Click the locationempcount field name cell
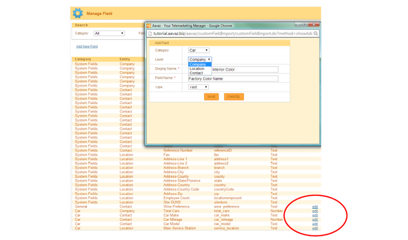This screenshot has width=408, height=240. click(x=228, y=198)
